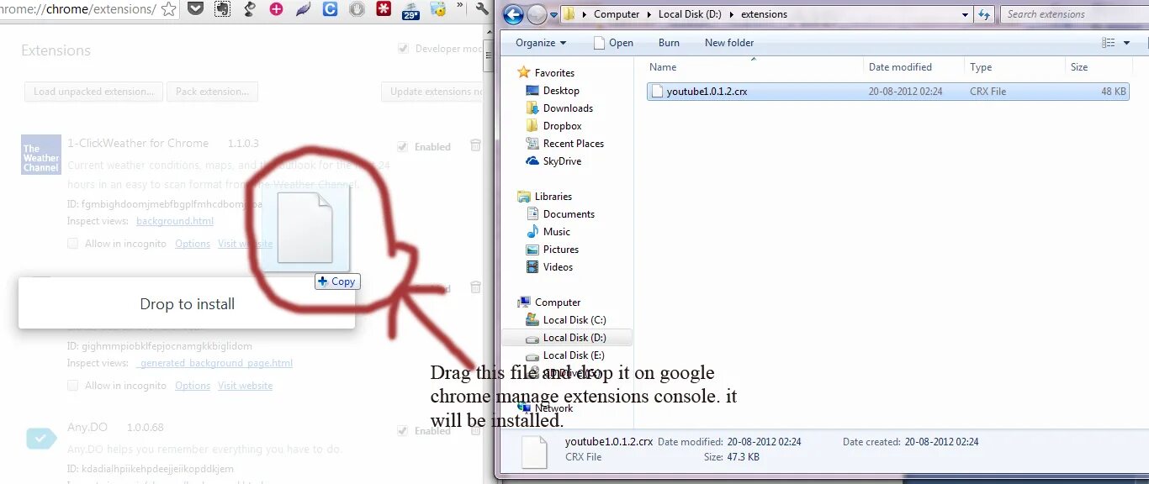The height and width of the screenshot is (484, 1149).
Task: Toggle Allow in incognito for 1-ClickWeather
Action: click(73, 244)
